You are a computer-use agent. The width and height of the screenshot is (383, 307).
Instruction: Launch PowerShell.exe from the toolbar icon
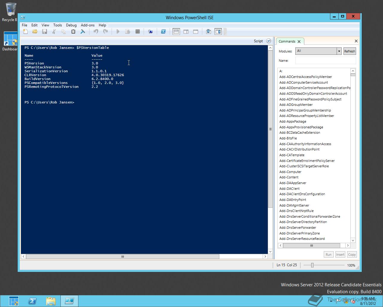tap(163, 31)
